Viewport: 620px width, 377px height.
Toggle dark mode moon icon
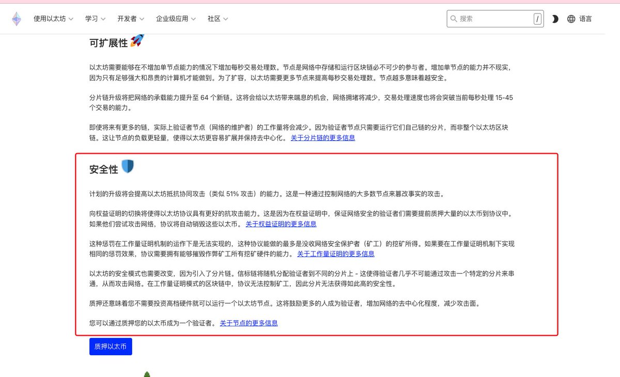point(555,19)
